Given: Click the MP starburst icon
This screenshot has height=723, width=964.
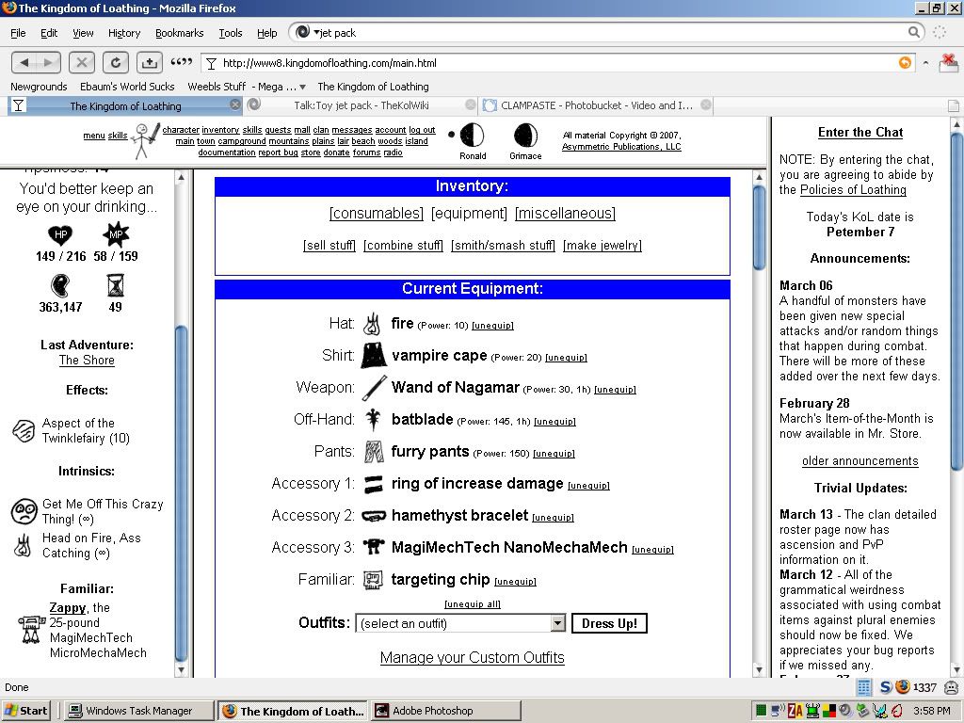Looking at the screenshot, I should click(x=116, y=234).
